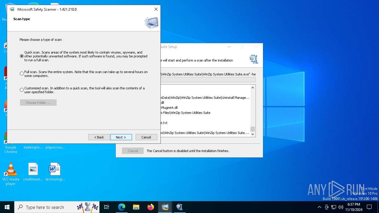
Task: Click the Choose Folder button
Action: click(x=38, y=103)
